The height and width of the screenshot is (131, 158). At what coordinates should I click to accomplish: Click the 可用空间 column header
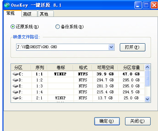pyautogui.click(x=105, y=68)
